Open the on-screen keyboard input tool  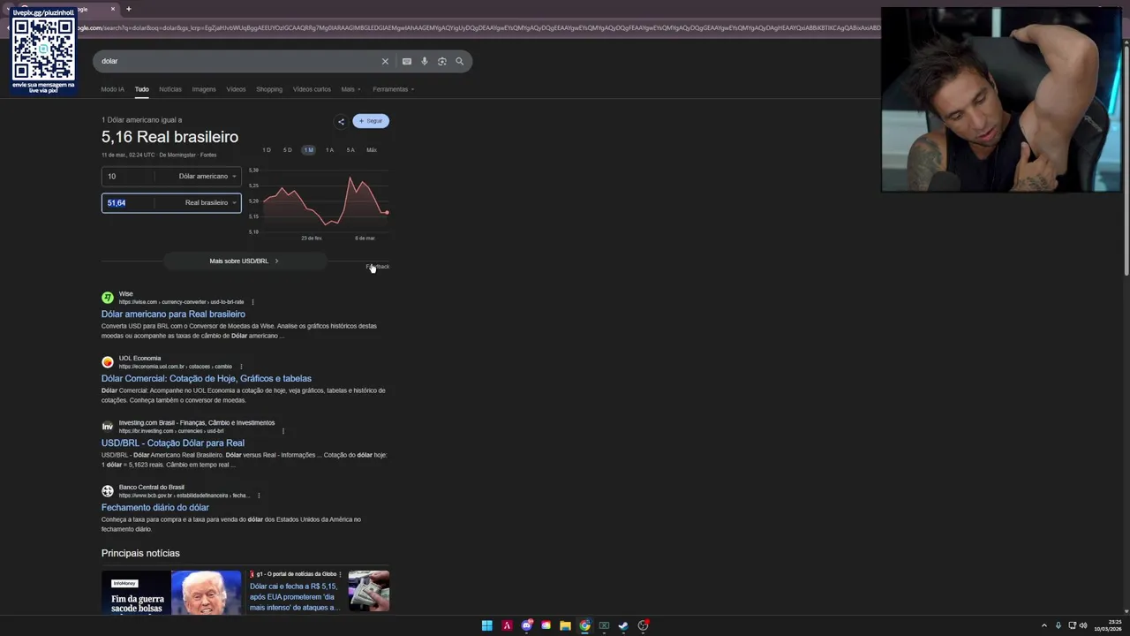point(406,61)
